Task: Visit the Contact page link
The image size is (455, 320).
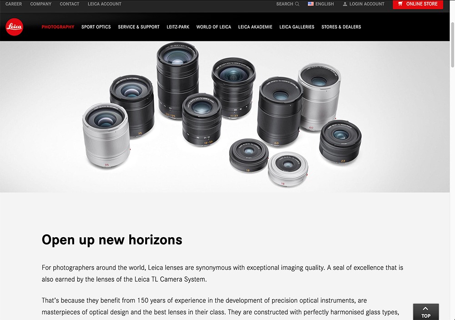Action: point(70,4)
